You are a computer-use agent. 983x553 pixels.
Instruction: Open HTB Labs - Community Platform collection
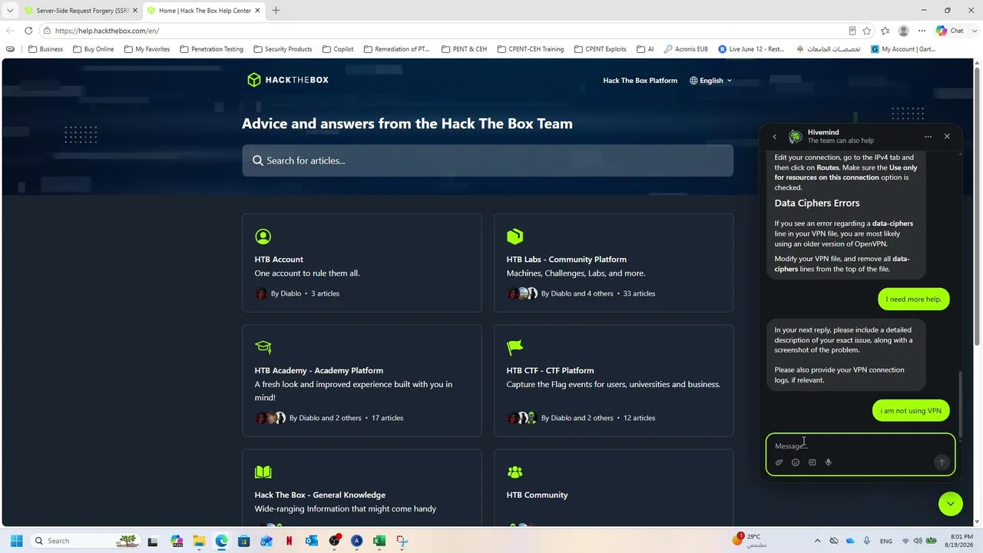[x=614, y=263]
